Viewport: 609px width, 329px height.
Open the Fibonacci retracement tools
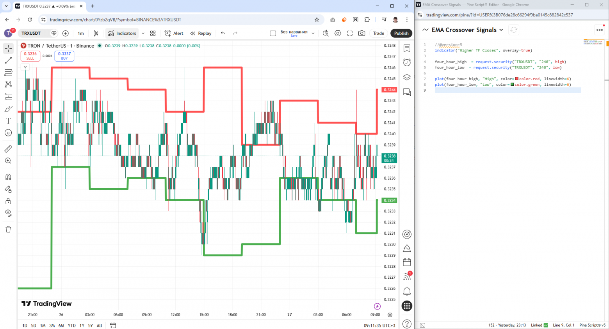(x=8, y=73)
